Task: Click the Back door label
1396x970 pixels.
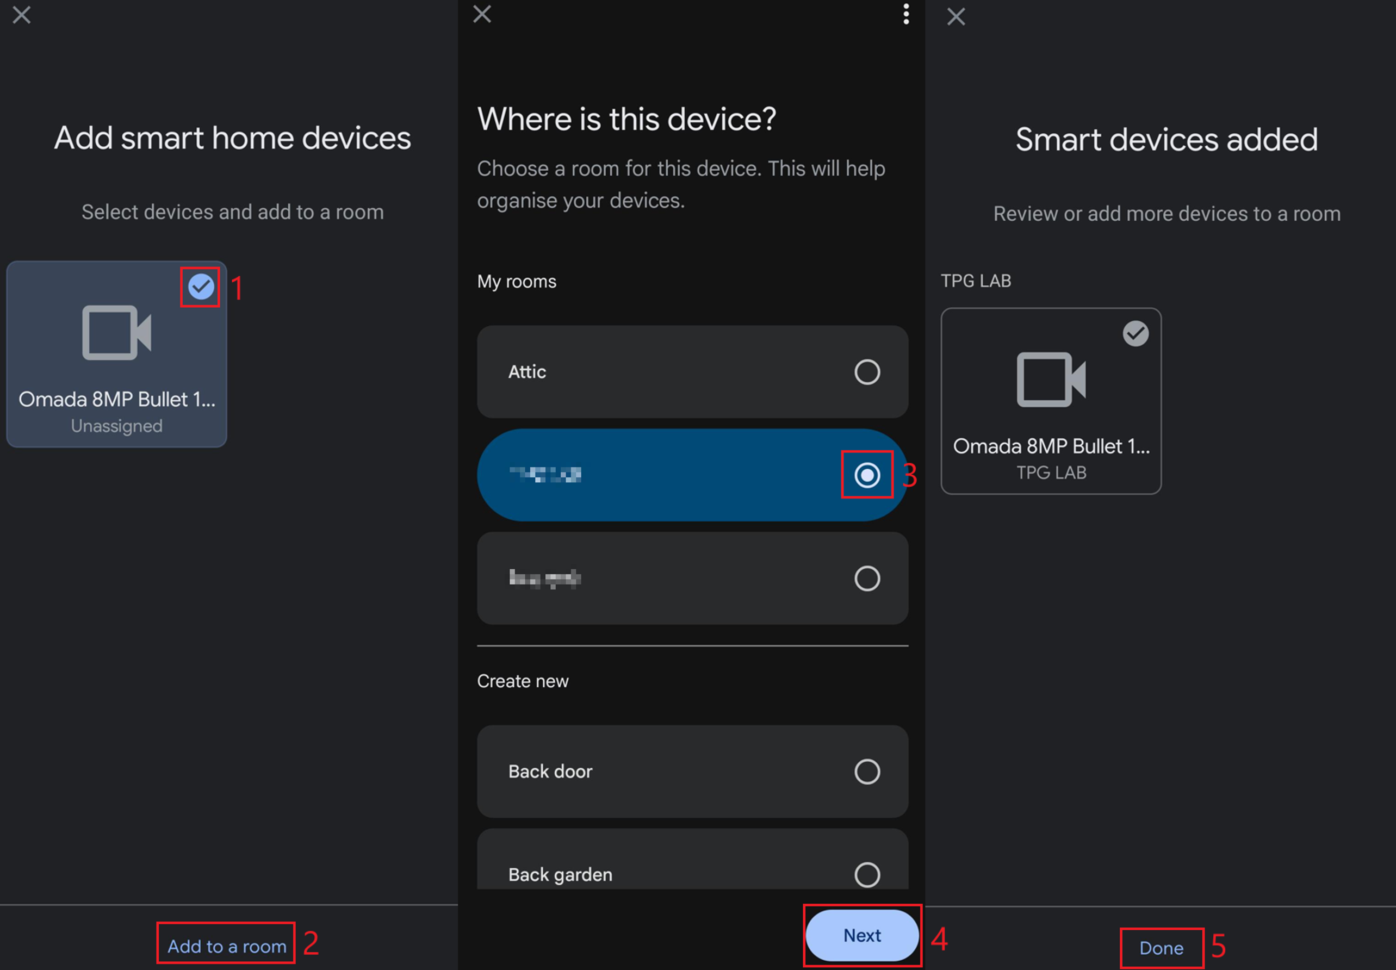Action: pos(550,771)
